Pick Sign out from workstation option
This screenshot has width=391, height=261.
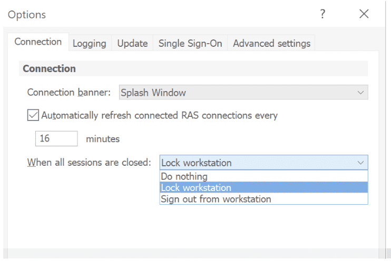tap(216, 199)
